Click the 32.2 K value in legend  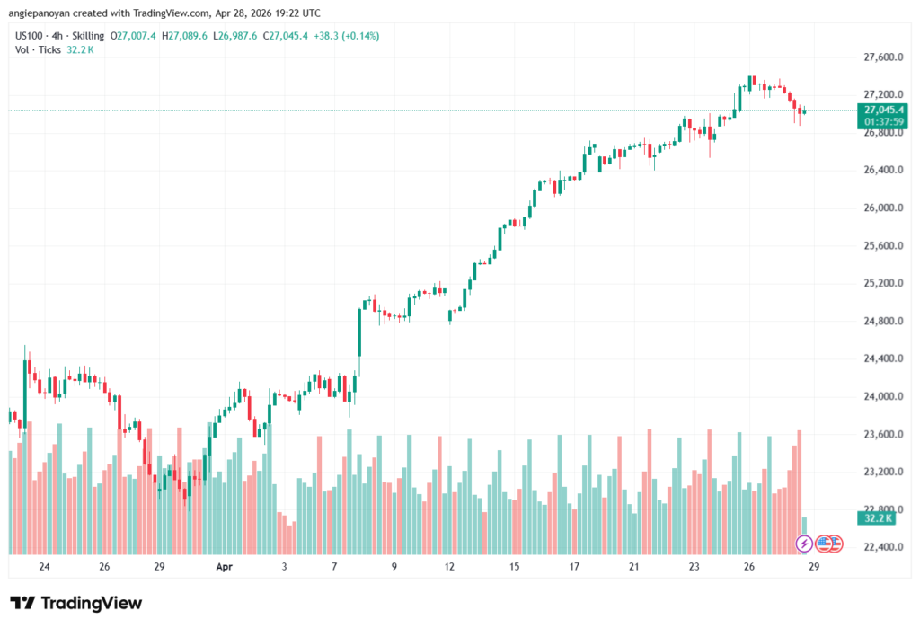point(80,49)
